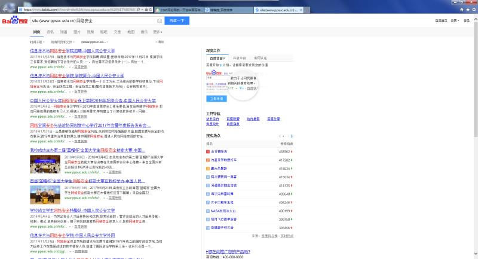Click the padlock security icon in address bar

146,10
